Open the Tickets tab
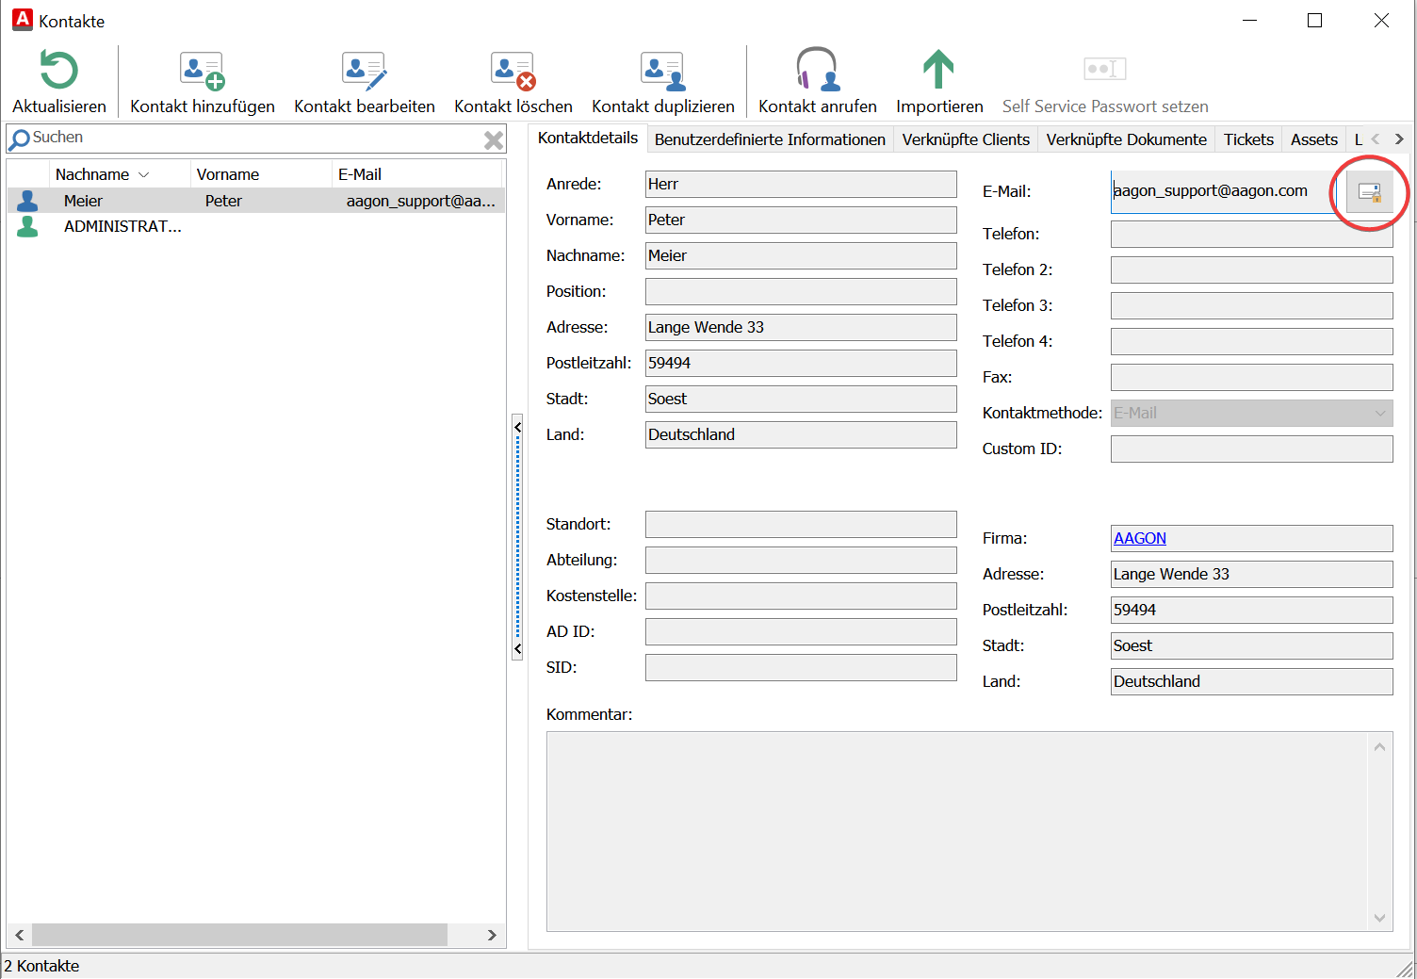 click(x=1248, y=139)
